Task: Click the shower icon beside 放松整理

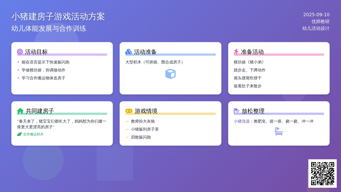Action: pyautogui.click(x=236, y=111)
